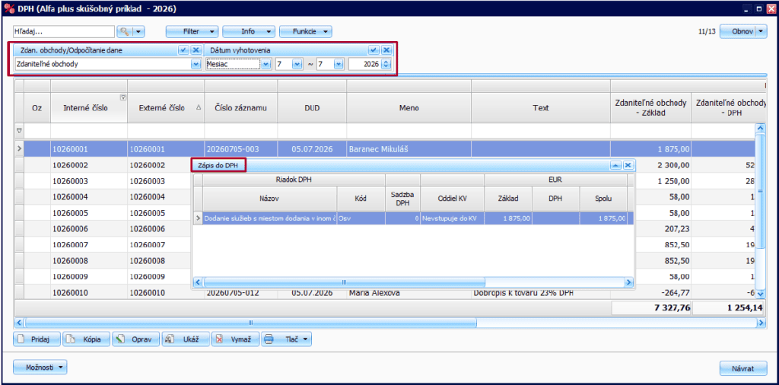Click the Pridaj add button
The width and height of the screenshot is (779, 385).
pyautogui.click(x=37, y=339)
